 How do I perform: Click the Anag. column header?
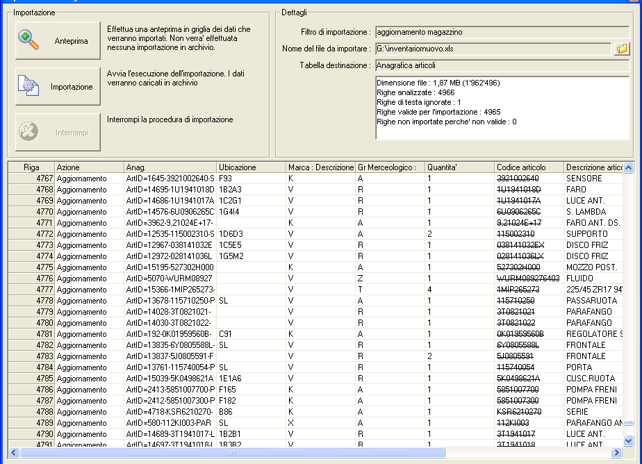click(170, 167)
